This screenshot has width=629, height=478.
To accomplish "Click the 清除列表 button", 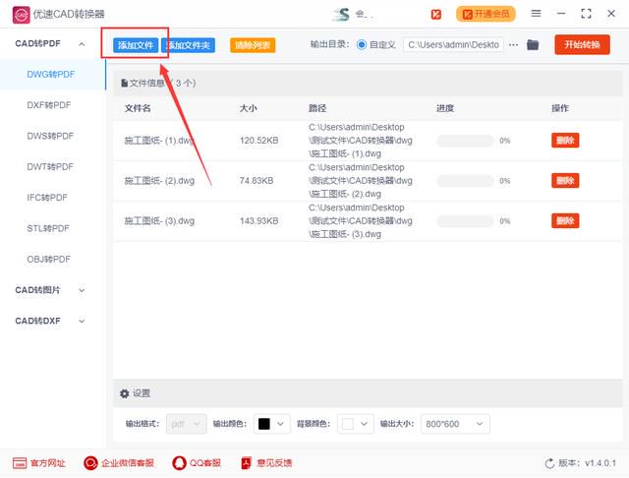I will tap(253, 45).
